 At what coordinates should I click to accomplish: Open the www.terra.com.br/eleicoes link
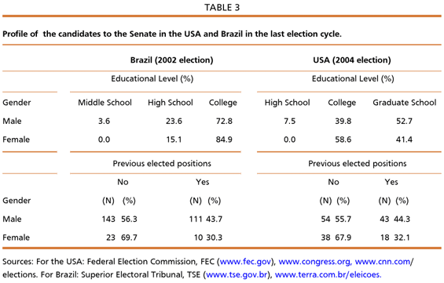coord(328,274)
